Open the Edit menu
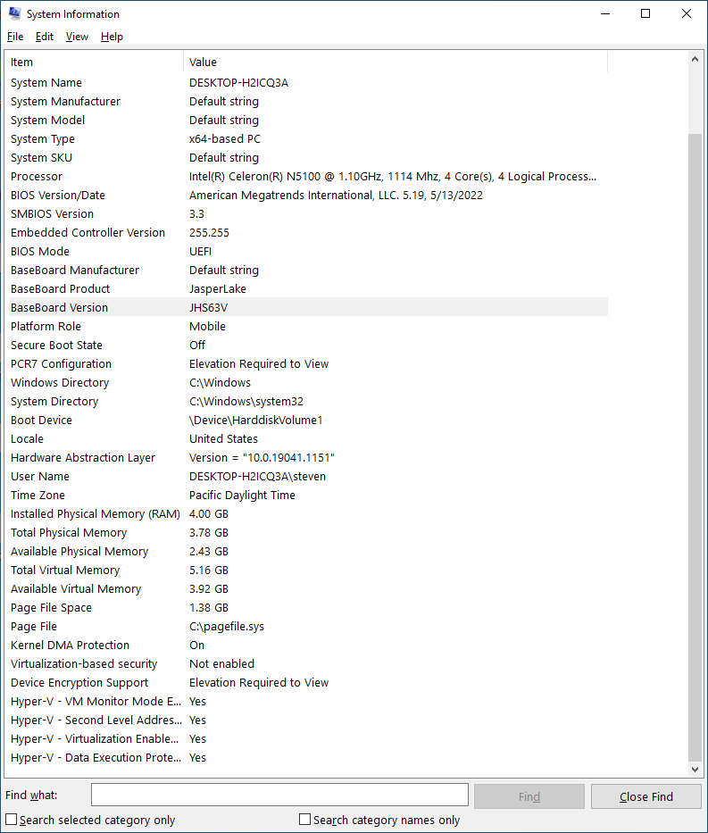This screenshot has width=708, height=833. coord(45,37)
